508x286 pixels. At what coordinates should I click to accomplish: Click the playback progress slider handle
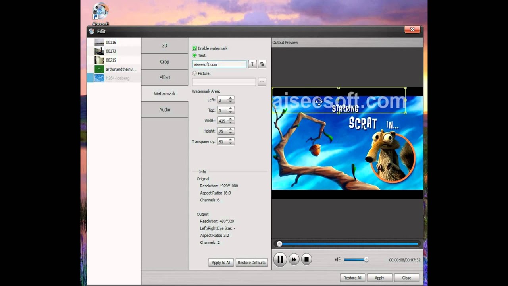point(279,244)
